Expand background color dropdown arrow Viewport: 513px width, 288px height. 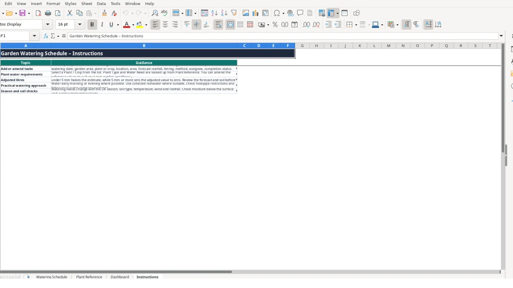(146, 25)
